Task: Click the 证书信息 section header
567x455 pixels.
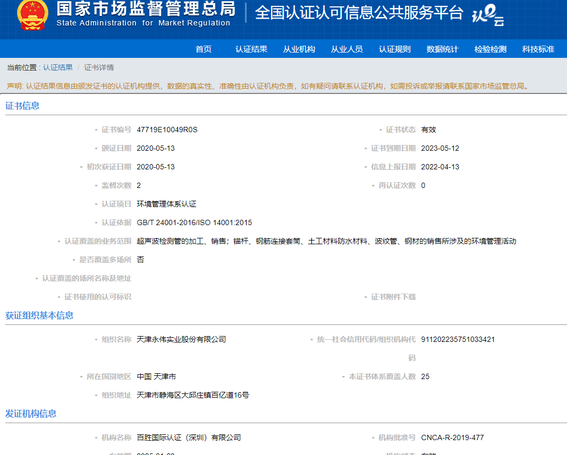Action: 22,106
